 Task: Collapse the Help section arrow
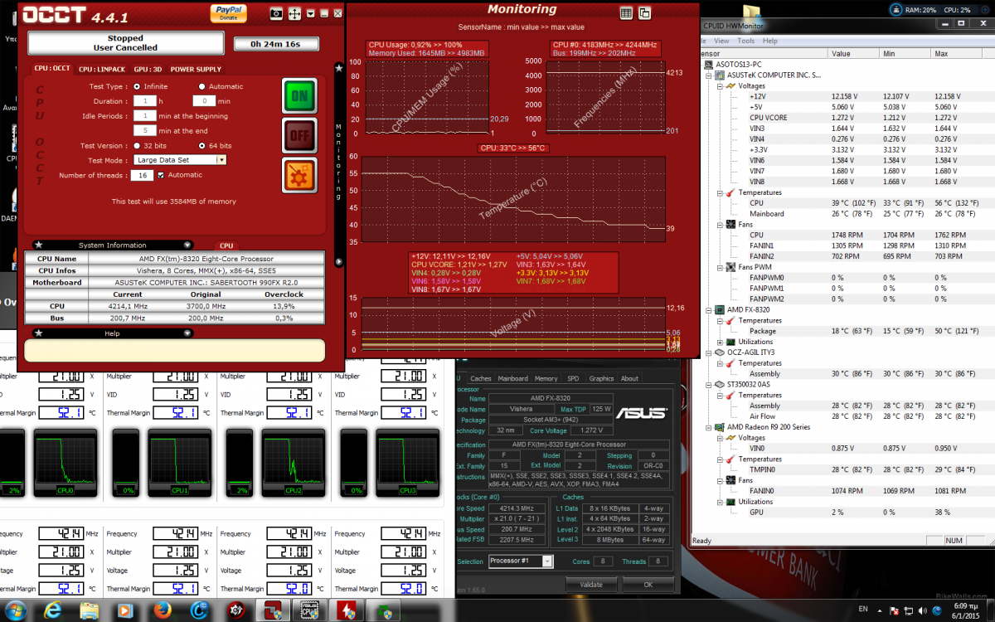187,333
